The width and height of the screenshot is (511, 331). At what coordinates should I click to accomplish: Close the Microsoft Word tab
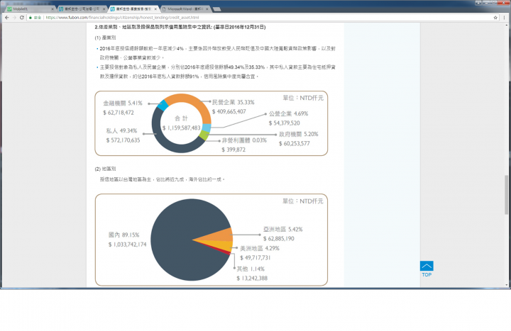[207, 9]
